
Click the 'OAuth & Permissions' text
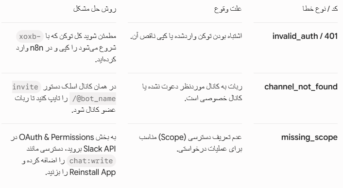coord(56,137)
